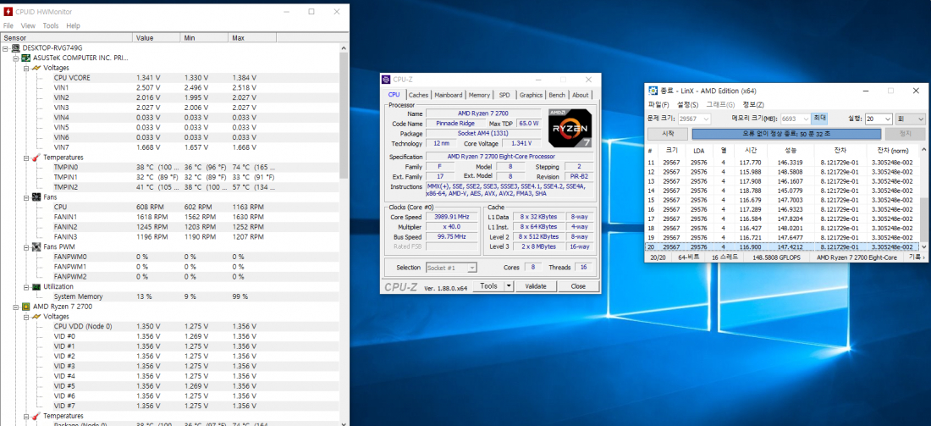Click the HWMonitor lightning icon in title bar

[8, 11]
